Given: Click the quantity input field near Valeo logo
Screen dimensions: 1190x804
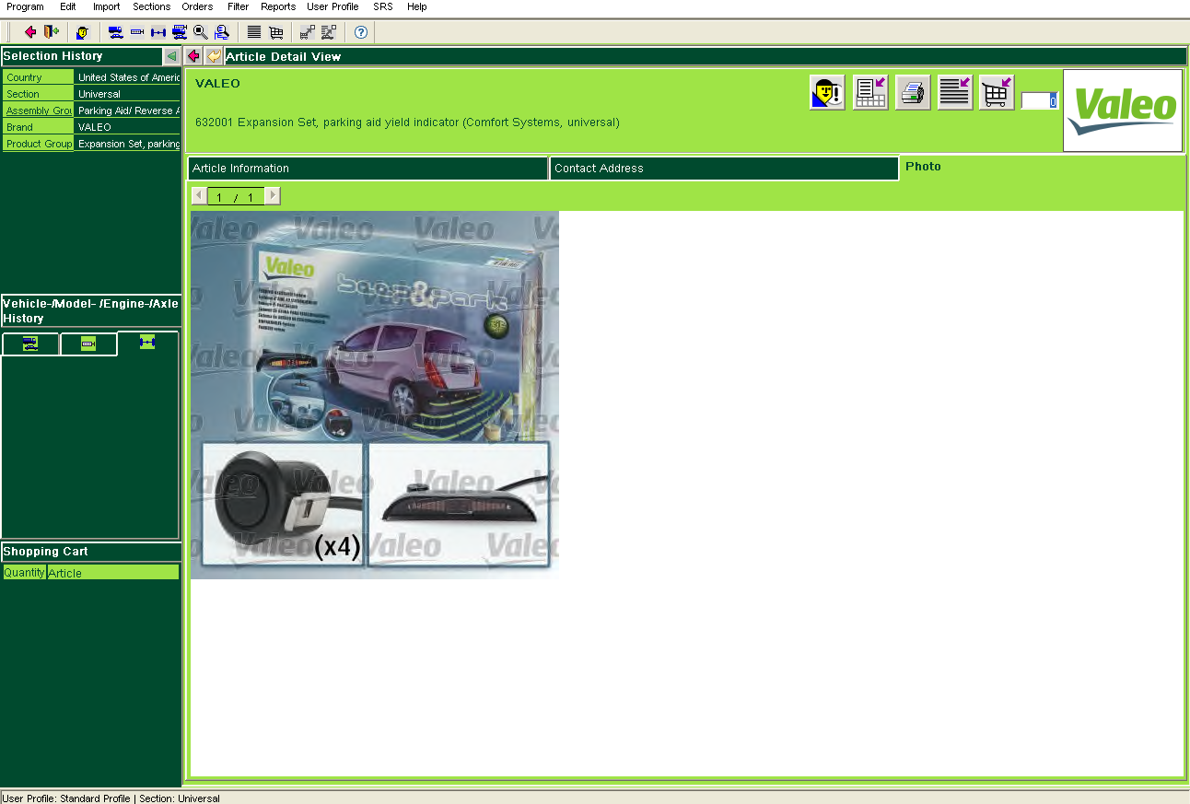Looking at the screenshot, I should [1039, 101].
